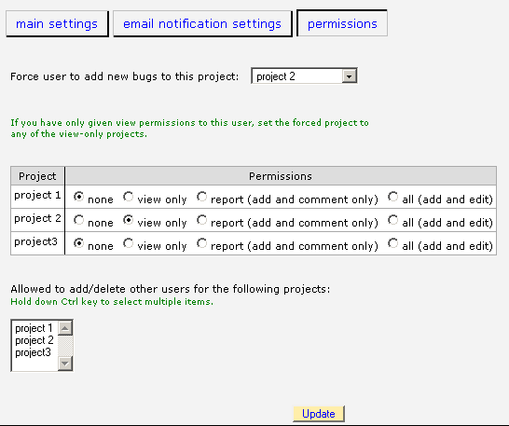Select the permissions tab

coord(342,23)
